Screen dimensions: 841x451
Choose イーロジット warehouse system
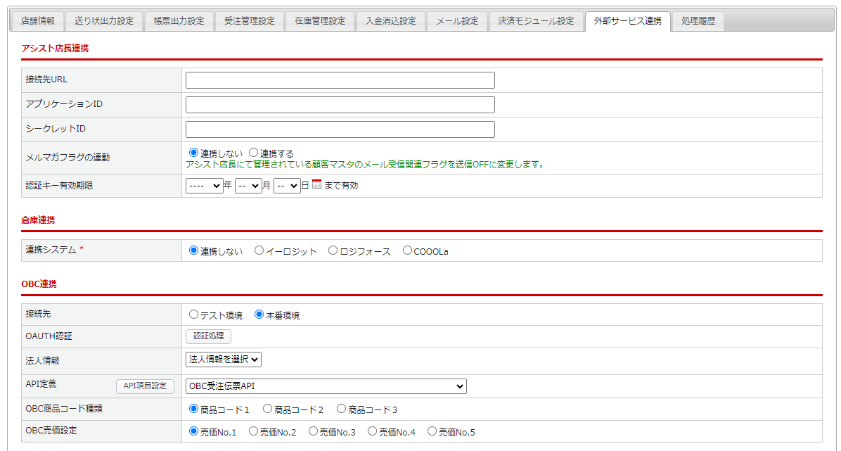pos(259,250)
